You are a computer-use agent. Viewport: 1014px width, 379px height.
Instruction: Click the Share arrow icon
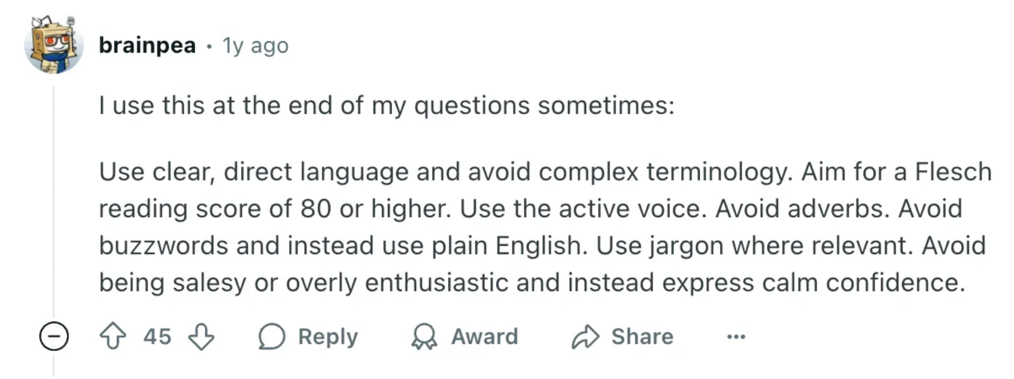pyautogui.click(x=585, y=337)
